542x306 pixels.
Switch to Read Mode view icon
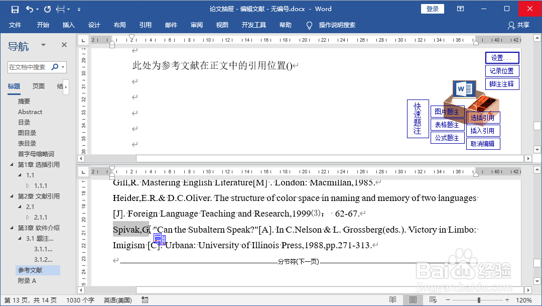click(392, 300)
